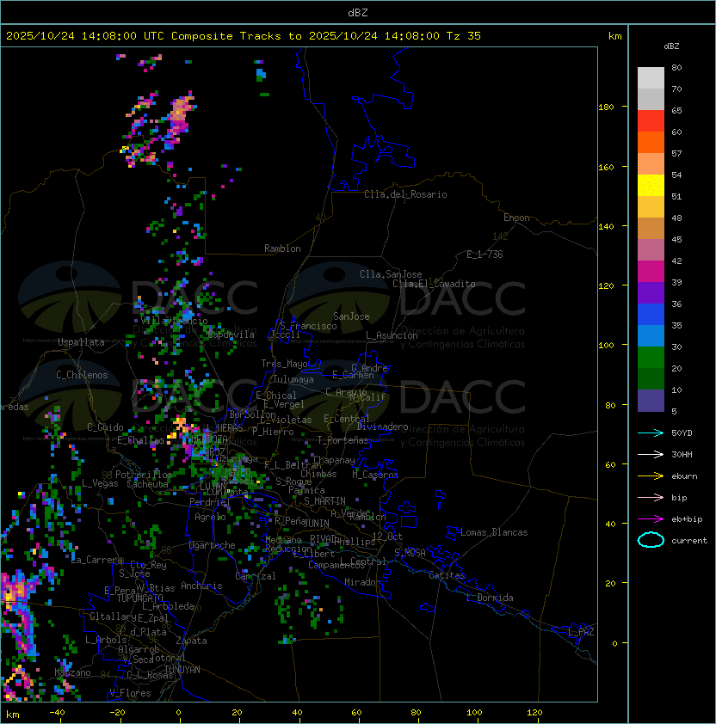Click the Potrerillos map label
The image size is (716, 724).
click(x=144, y=475)
